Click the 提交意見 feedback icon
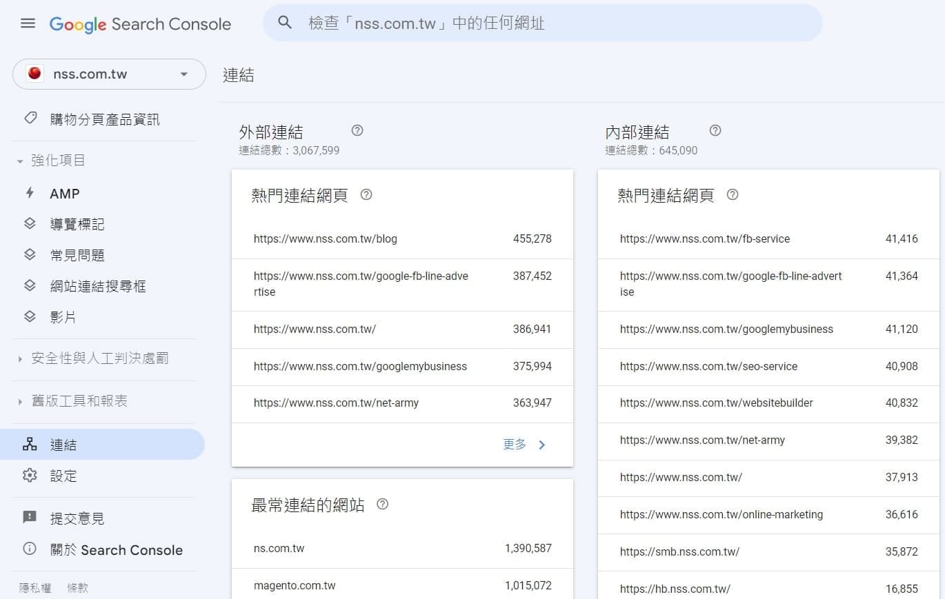945x599 pixels. pyautogui.click(x=30, y=517)
